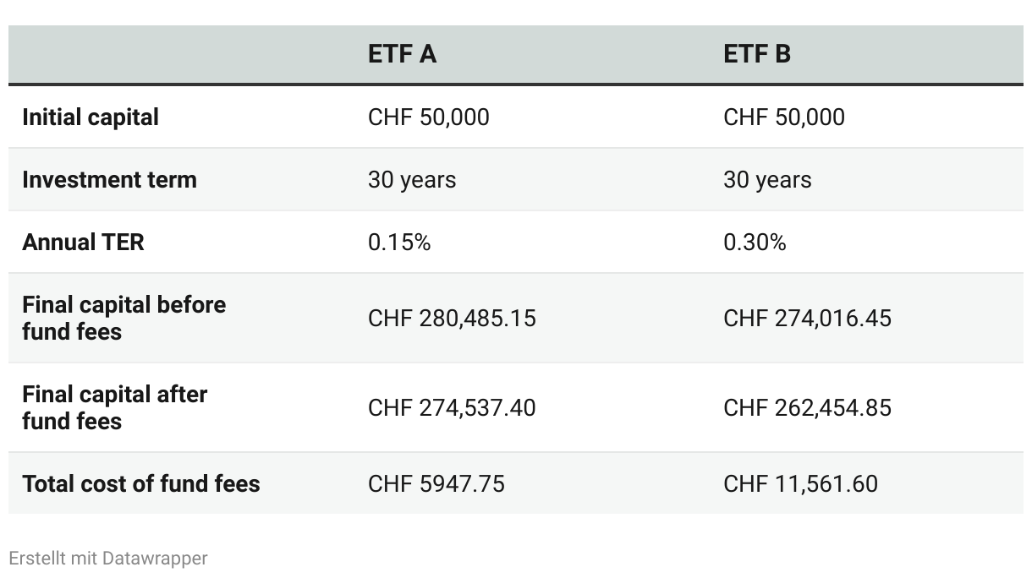Select the 0.15% TER value
The image size is (1032, 578).
tap(399, 242)
